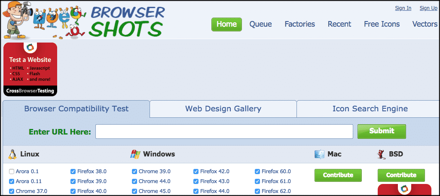
Task: Click the Linux heading text
Action: click(x=30, y=154)
